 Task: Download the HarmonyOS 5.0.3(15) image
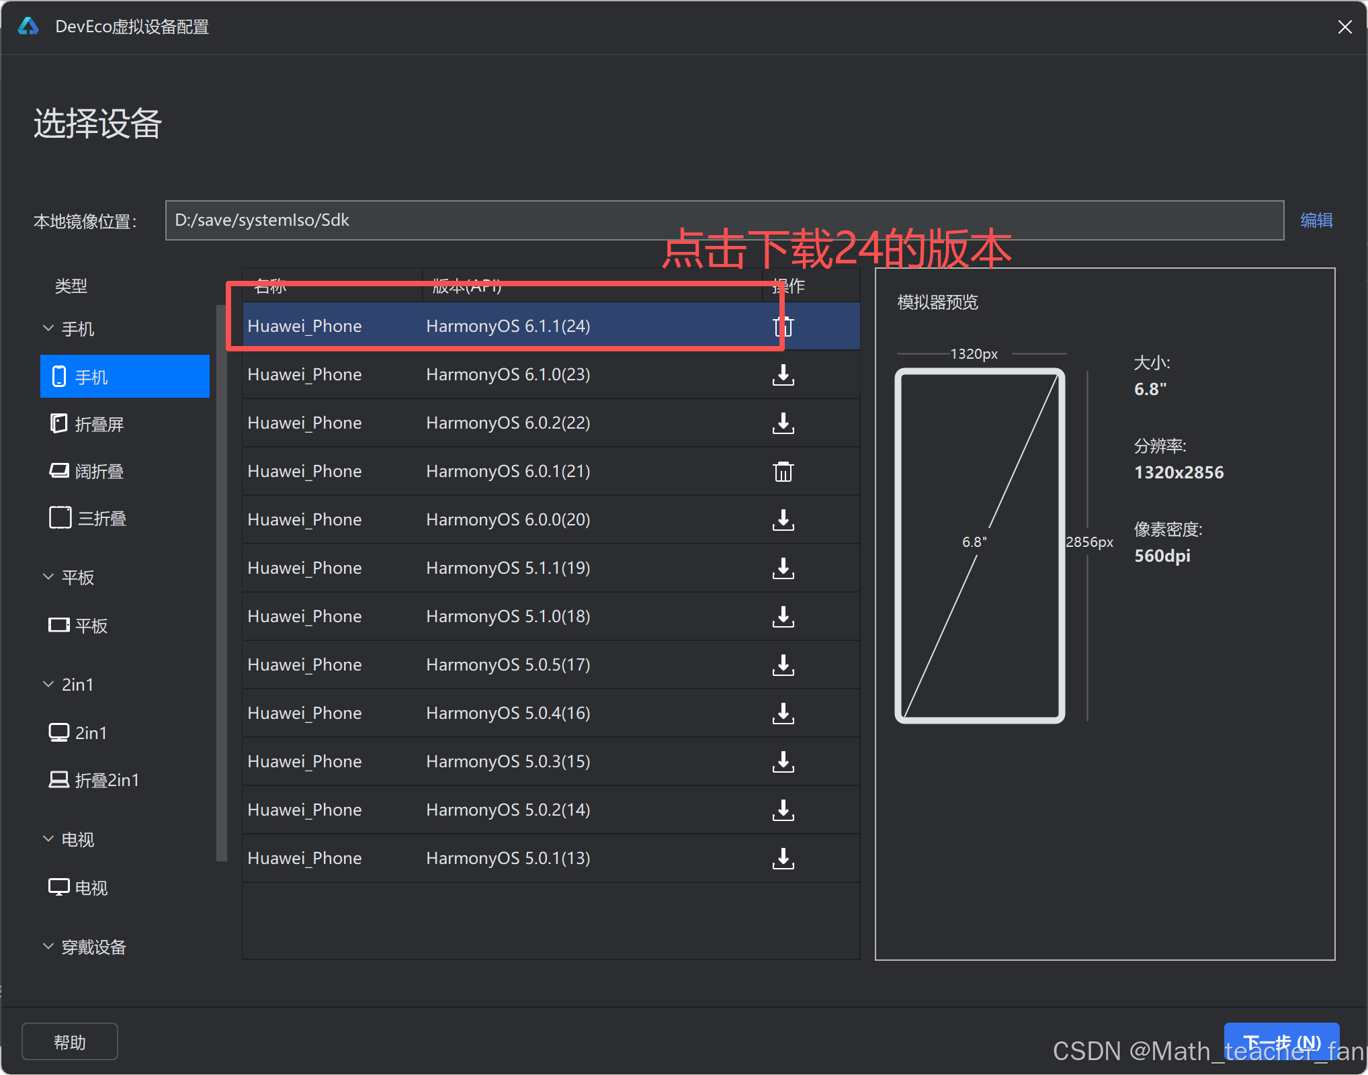click(x=783, y=762)
